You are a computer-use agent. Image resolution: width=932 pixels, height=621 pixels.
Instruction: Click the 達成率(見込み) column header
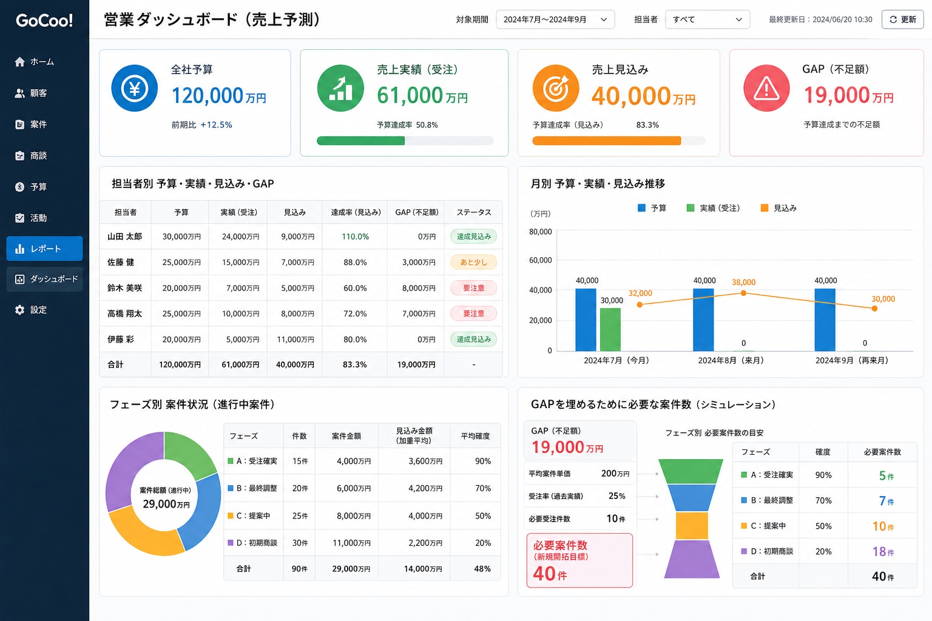click(356, 212)
